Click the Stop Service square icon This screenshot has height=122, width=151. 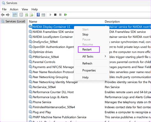click(x=55, y=15)
